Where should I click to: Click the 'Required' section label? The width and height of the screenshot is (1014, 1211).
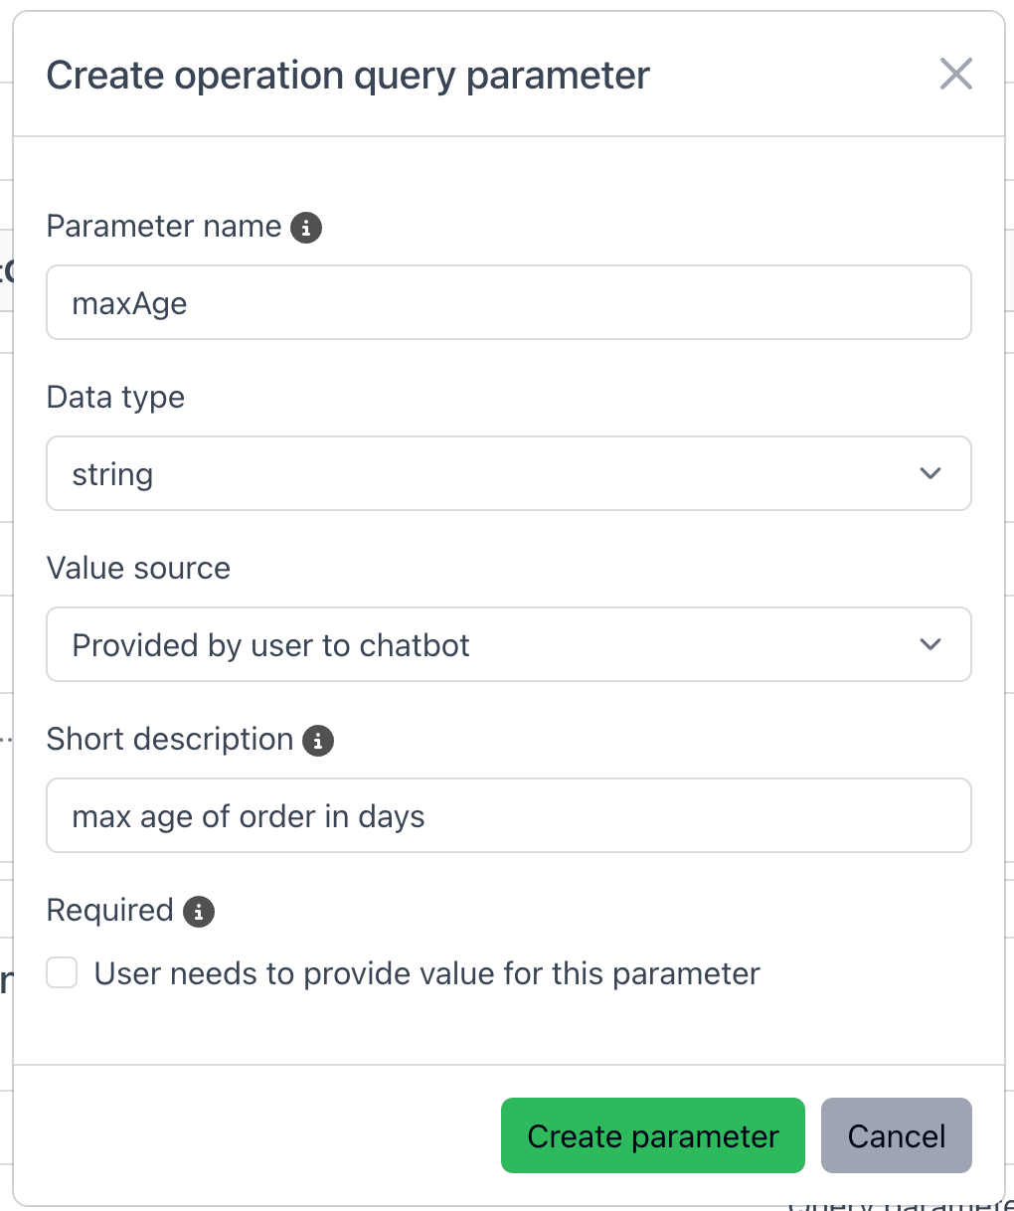(x=110, y=911)
